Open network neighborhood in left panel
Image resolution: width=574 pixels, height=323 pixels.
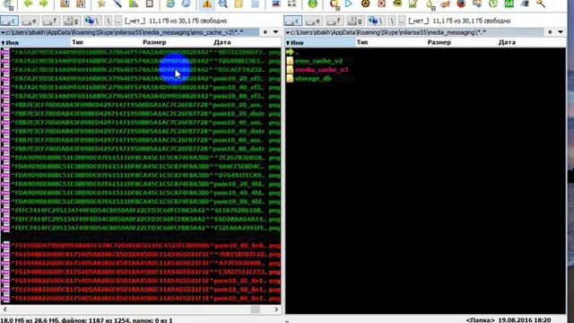tap(92, 21)
